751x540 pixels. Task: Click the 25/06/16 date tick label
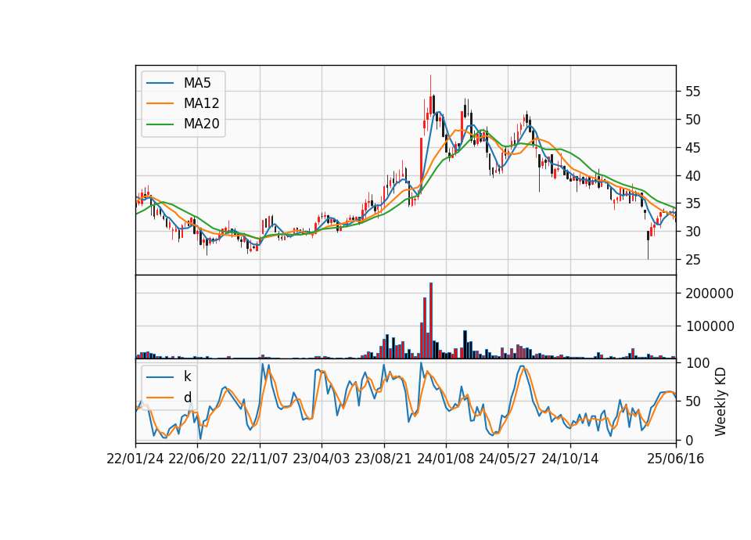coord(676,459)
